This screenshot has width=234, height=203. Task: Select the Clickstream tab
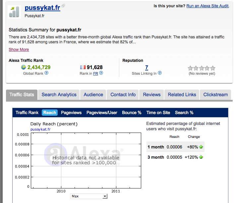[x=215, y=95]
